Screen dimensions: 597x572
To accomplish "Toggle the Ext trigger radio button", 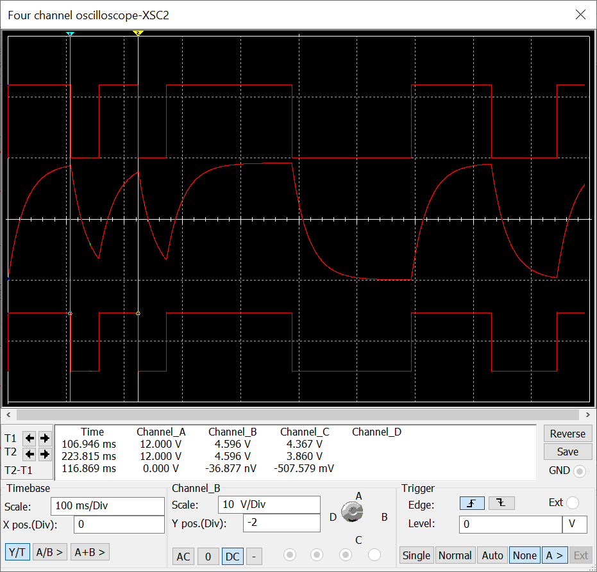I will 572,503.
